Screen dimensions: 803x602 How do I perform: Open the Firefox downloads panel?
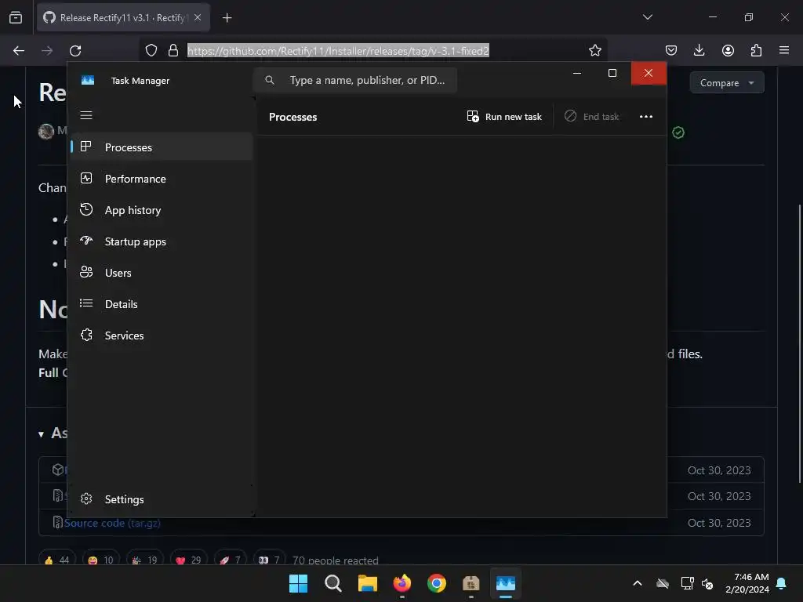click(699, 50)
